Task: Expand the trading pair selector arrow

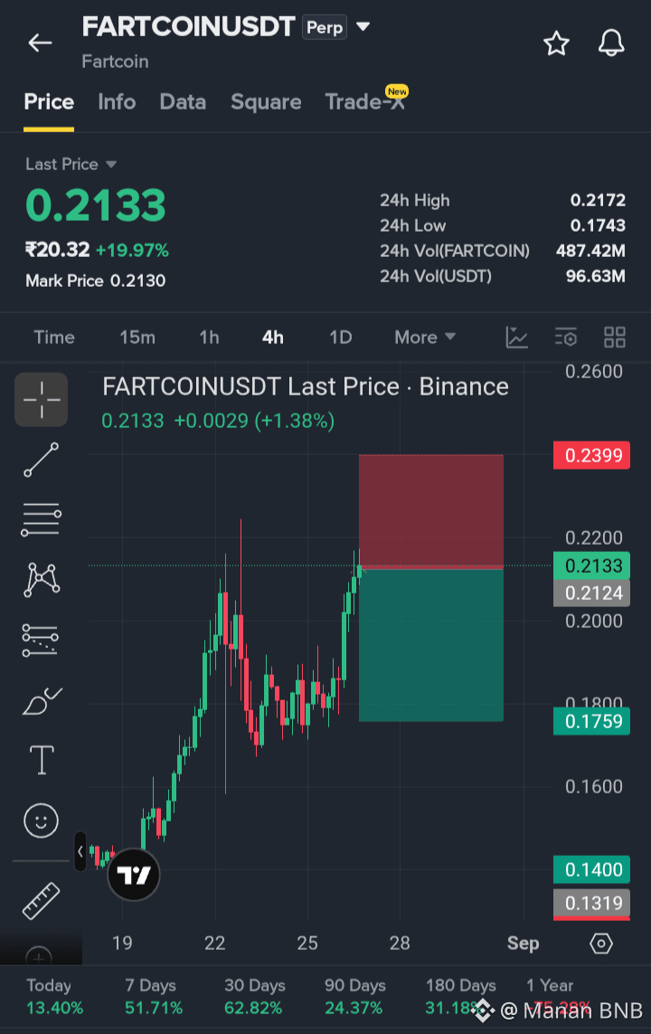Action: coord(363,27)
